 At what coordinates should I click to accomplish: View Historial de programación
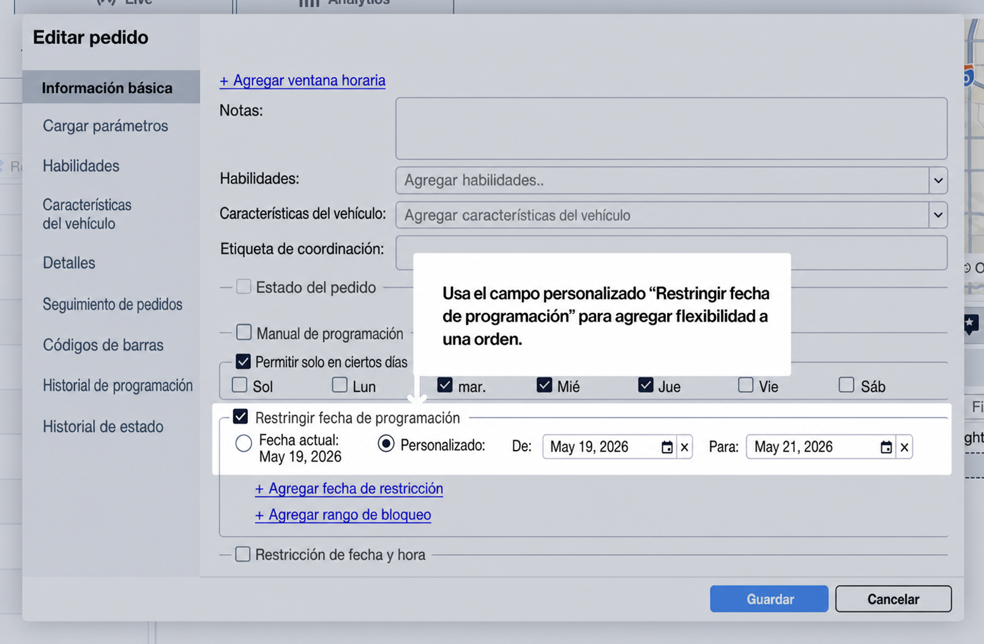[x=117, y=386]
